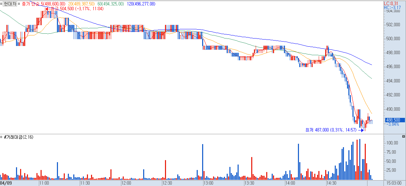Click the 04/09 date label
406x186 pixels.
[x=5, y=183]
